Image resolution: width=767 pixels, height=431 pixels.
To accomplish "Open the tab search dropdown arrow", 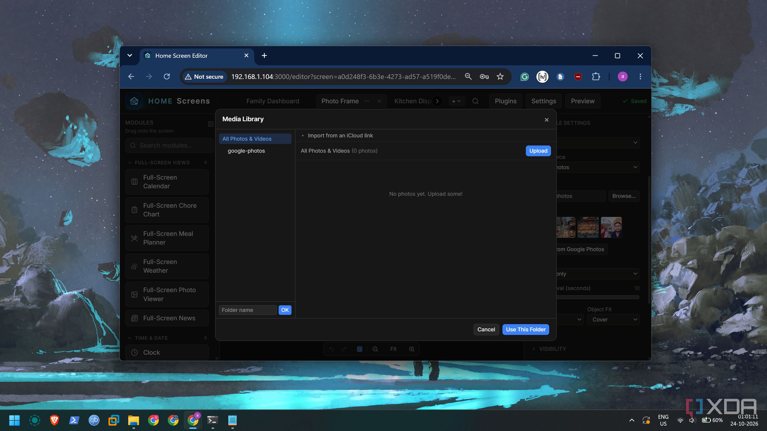I will click(129, 56).
